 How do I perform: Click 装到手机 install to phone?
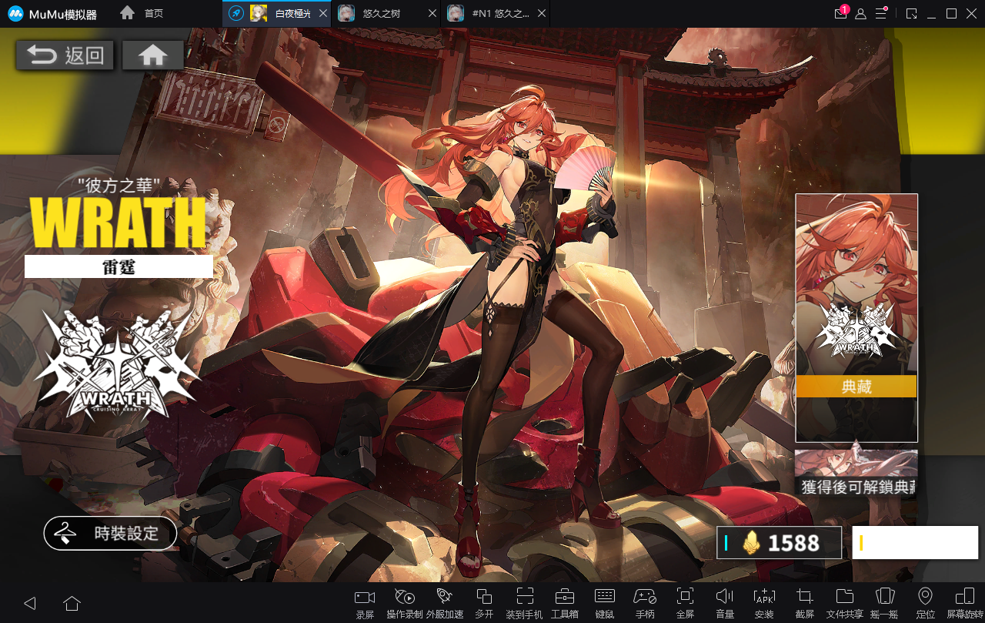point(524,604)
